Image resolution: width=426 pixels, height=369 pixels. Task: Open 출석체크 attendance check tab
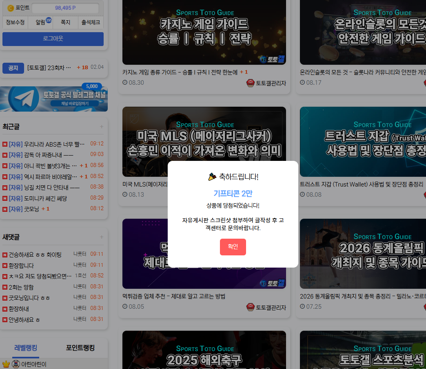[91, 22]
